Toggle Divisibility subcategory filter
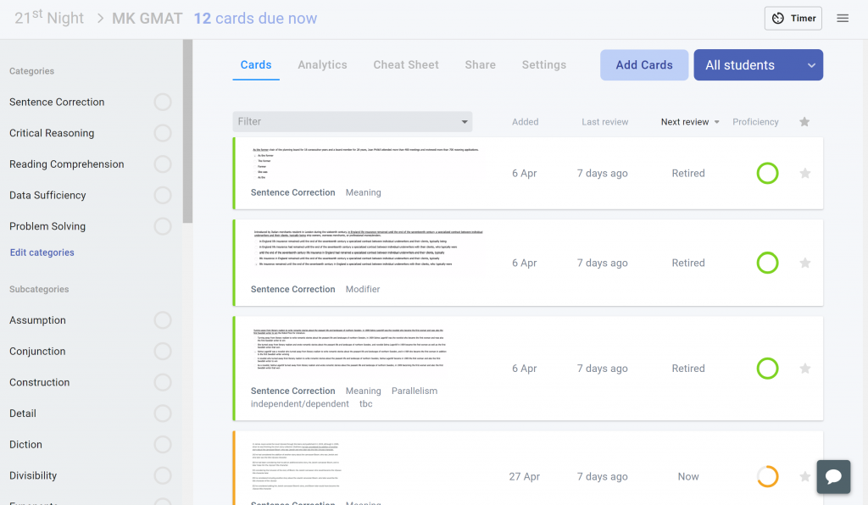The height and width of the screenshot is (505, 868). 163,475
